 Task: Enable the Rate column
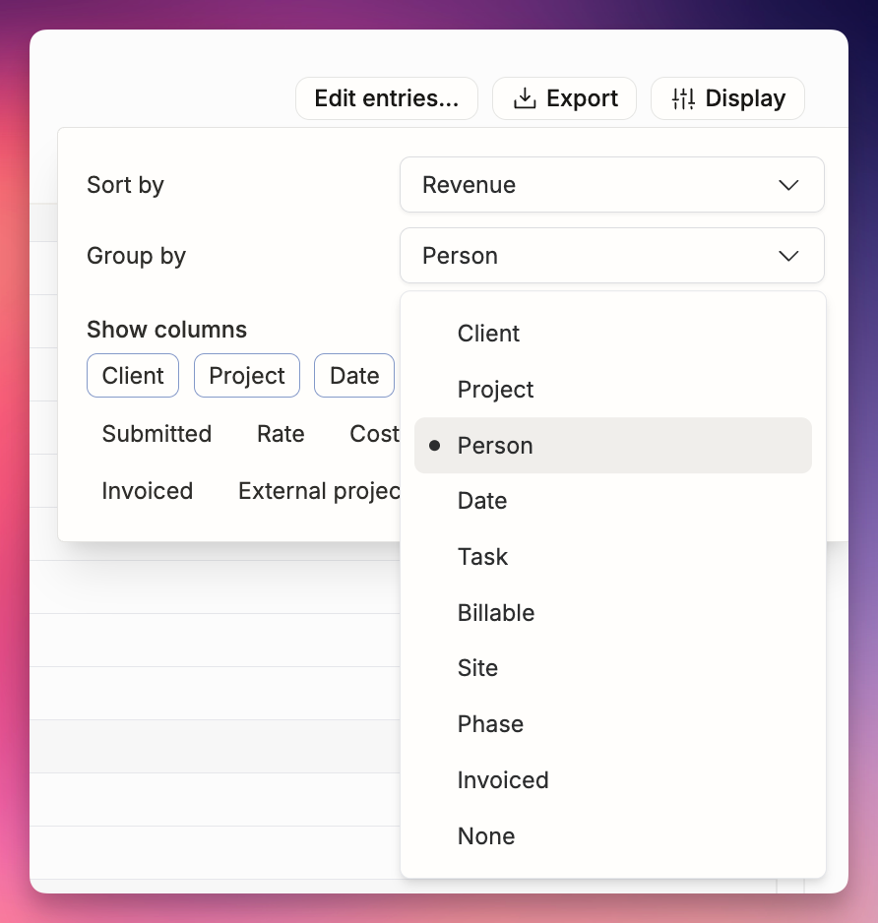(281, 434)
